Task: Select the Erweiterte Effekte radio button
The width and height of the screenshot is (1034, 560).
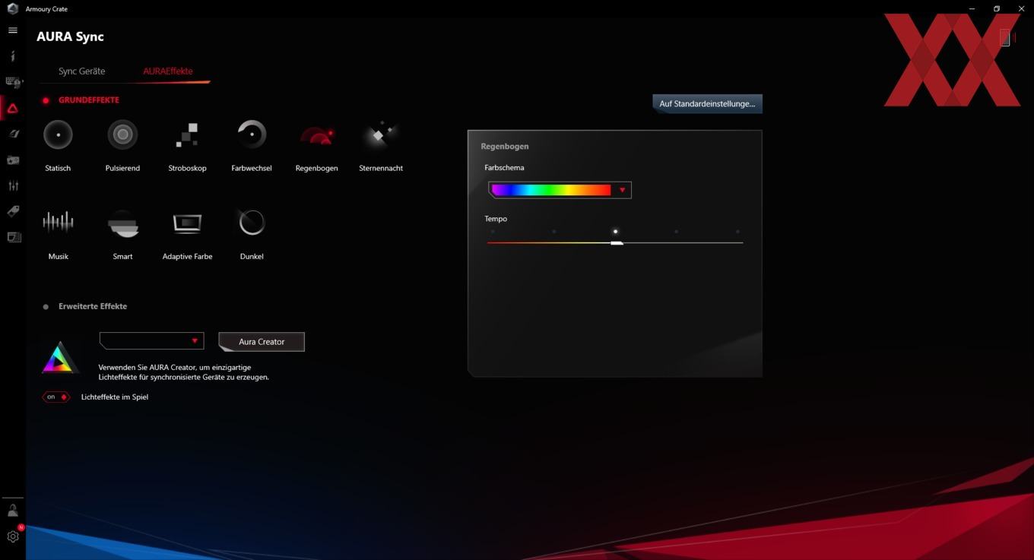Action: [46, 307]
